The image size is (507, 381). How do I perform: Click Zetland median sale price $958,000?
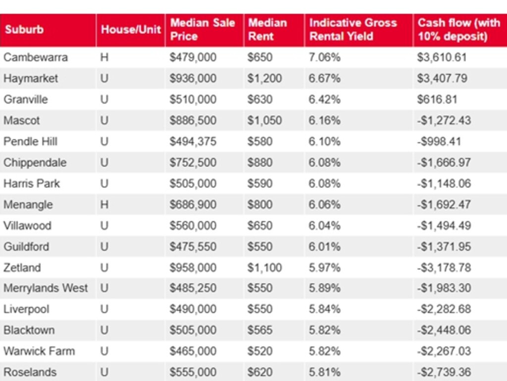pyautogui.click(x=193, y=268)
